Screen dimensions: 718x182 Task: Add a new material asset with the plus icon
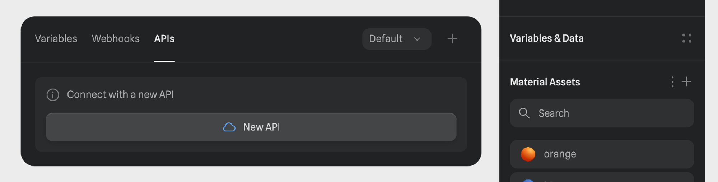[x=686, y=82]
